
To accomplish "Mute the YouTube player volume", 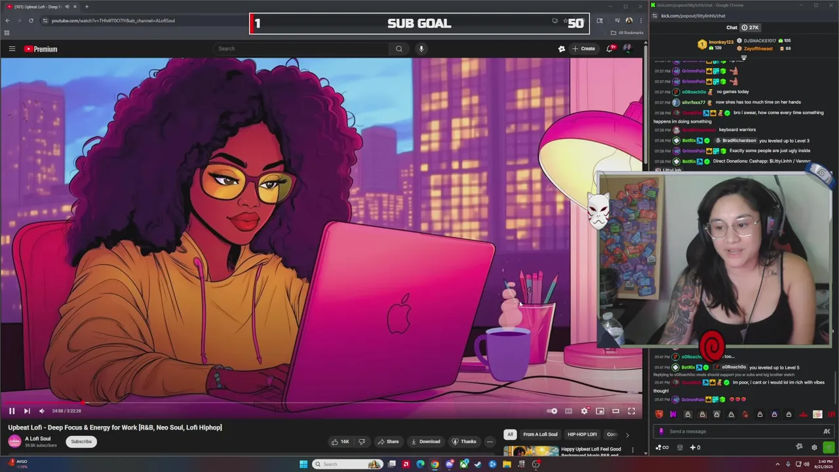I will click(x=42, y=411).
